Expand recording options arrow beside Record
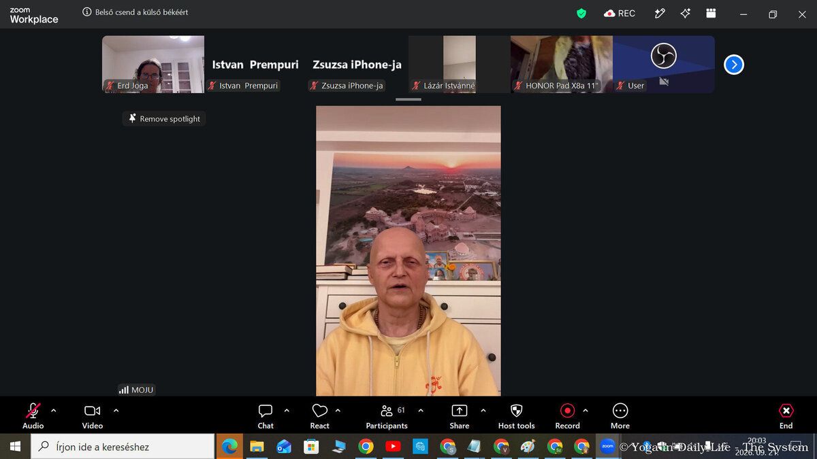 586,410
